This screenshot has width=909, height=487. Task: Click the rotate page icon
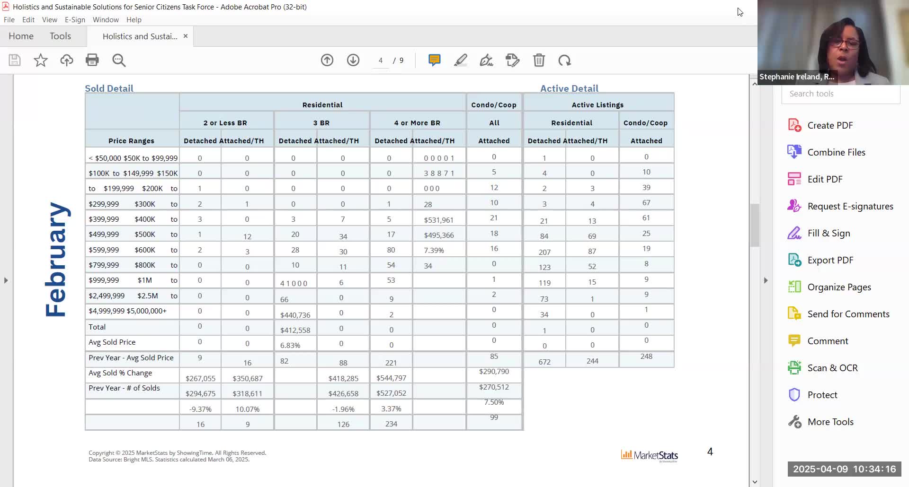pos(564,60)
